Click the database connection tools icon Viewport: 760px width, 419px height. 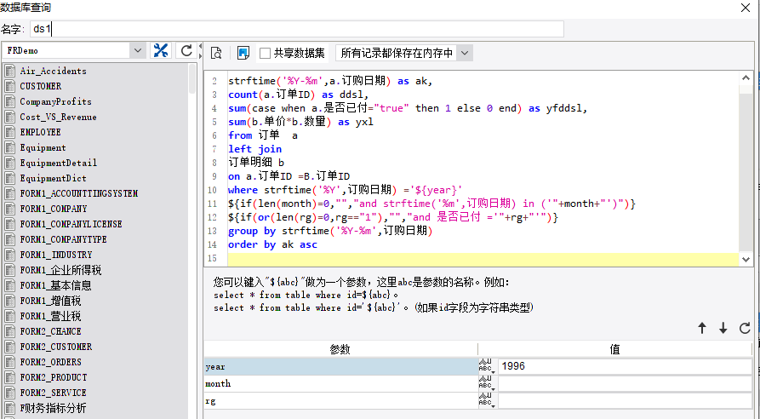point(161,50)
